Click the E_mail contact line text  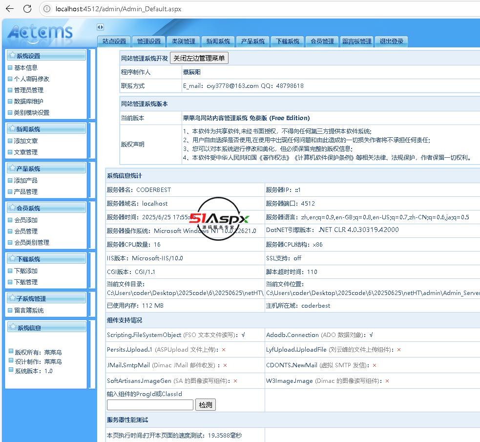[243, 85]
